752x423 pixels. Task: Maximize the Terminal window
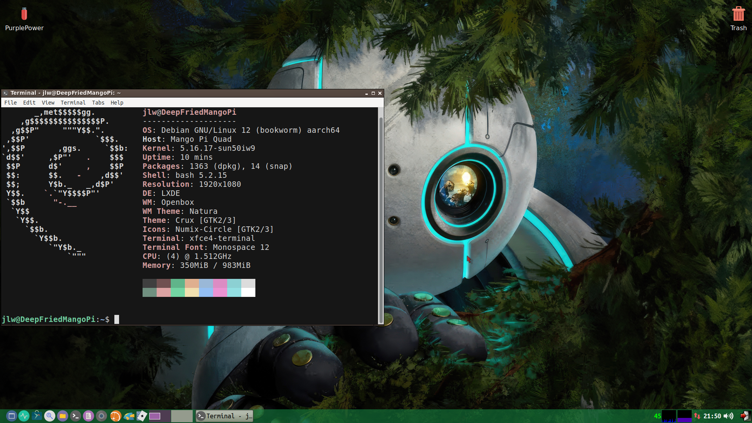373,93
